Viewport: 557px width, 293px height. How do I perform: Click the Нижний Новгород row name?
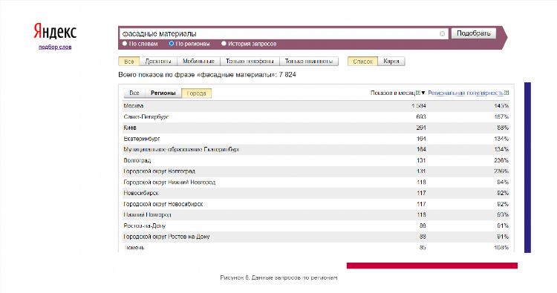point(148,214)
